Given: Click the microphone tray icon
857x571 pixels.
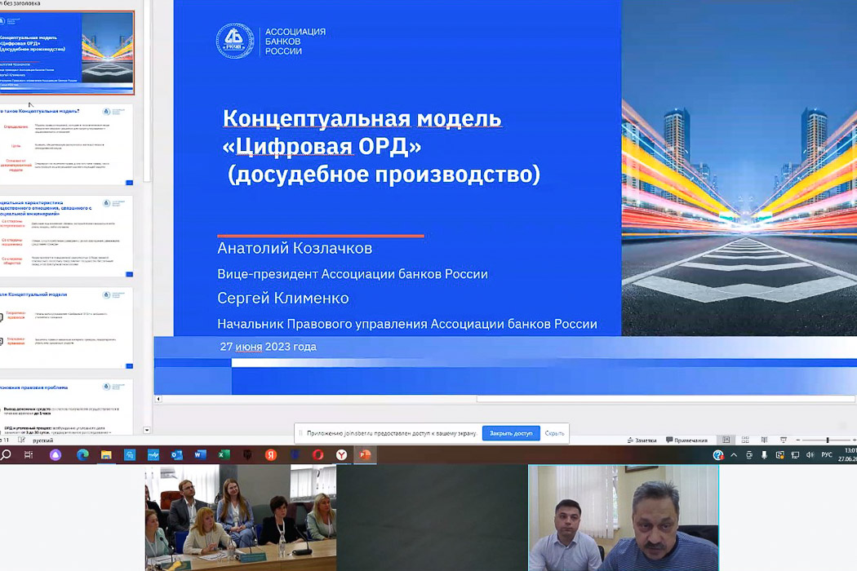Looking at the screenshot, I should pos(764,454).
